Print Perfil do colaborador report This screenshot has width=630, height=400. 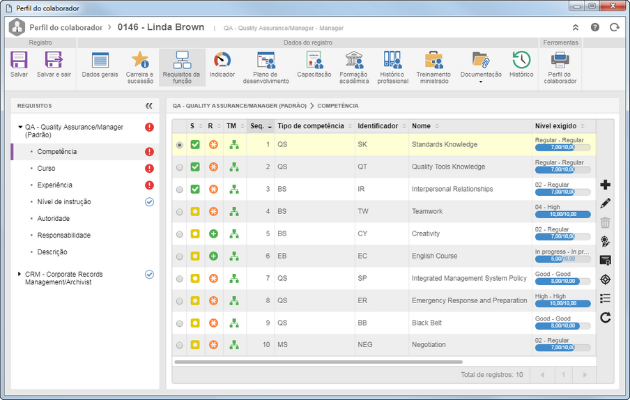click(560, 68)
